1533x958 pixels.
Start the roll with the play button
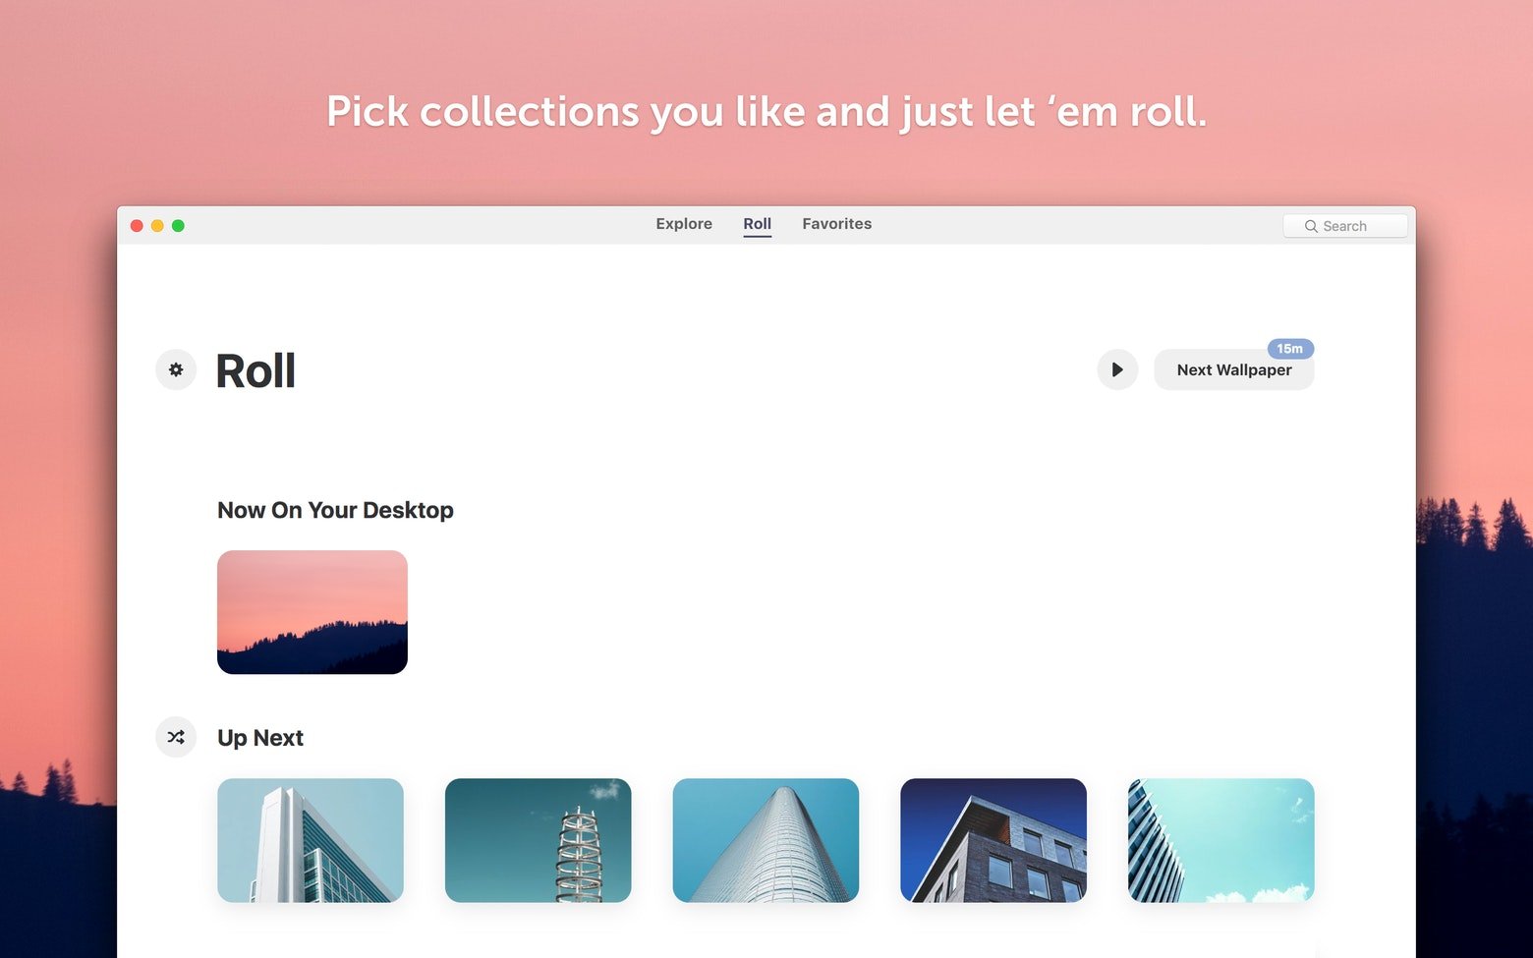pyautogui.click(x=1117, y=369)
